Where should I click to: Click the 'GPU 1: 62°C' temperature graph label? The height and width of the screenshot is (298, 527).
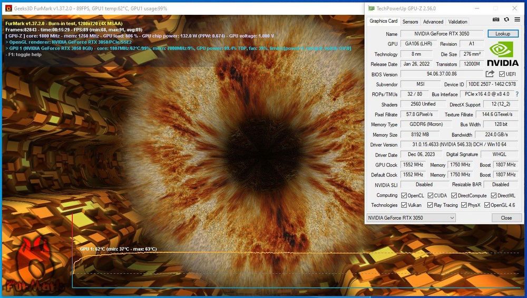(118, 249)
